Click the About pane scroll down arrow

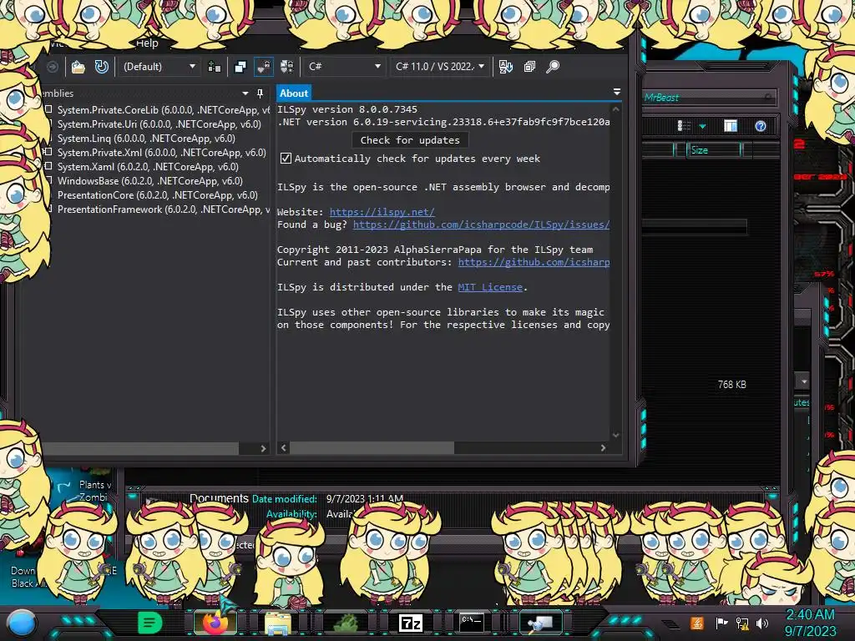tap(615, 435)
